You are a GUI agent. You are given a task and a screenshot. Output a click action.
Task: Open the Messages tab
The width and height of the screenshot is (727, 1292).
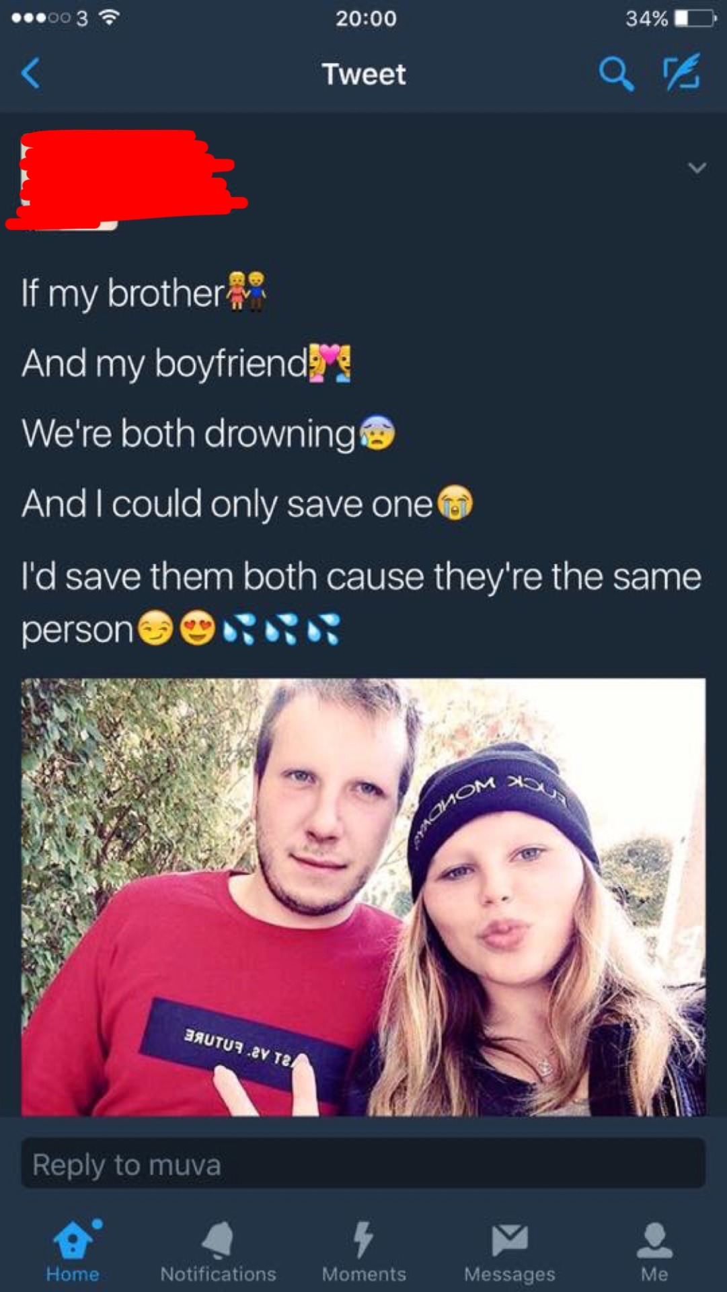click(509, 1251)
